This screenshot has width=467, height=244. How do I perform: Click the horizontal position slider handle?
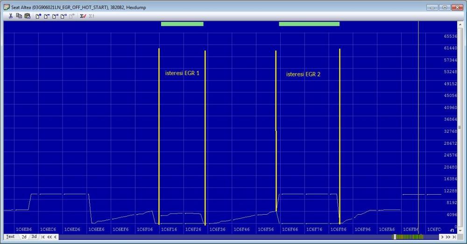pyautogui.click(x=395, y=237)
